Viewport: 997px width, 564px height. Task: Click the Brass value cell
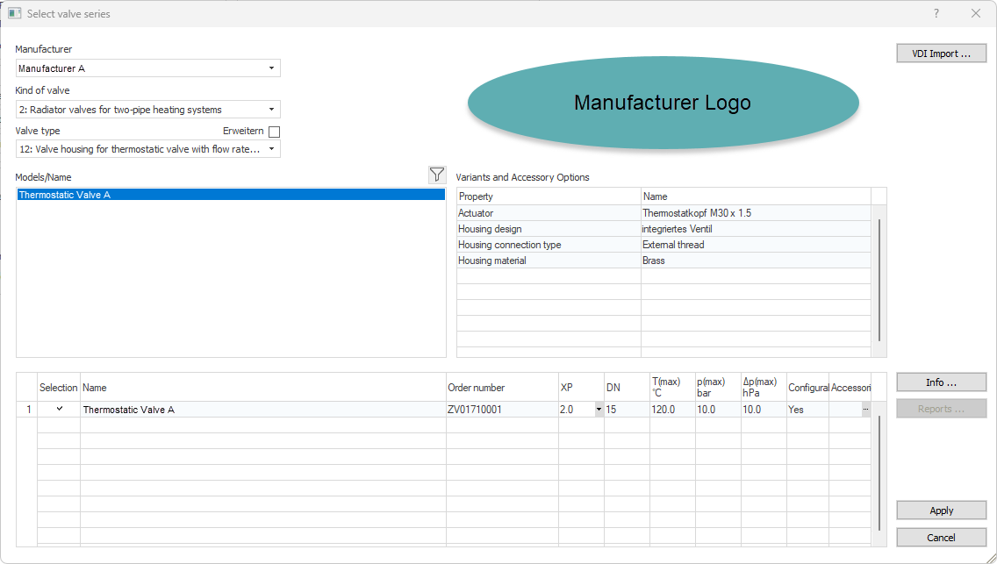(756, 261)
